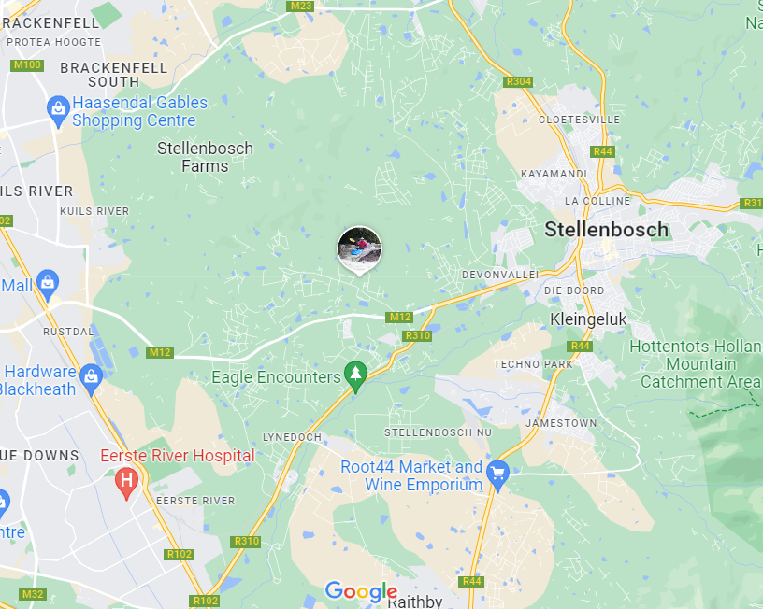
Task: Open Haasendal Gables Shopping Centre pin
Action: coord(58,111)
